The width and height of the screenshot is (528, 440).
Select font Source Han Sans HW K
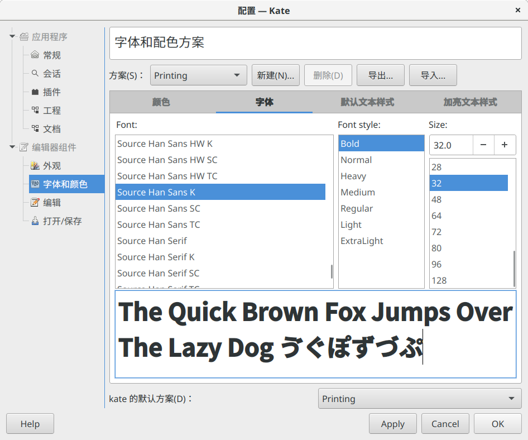220,144
